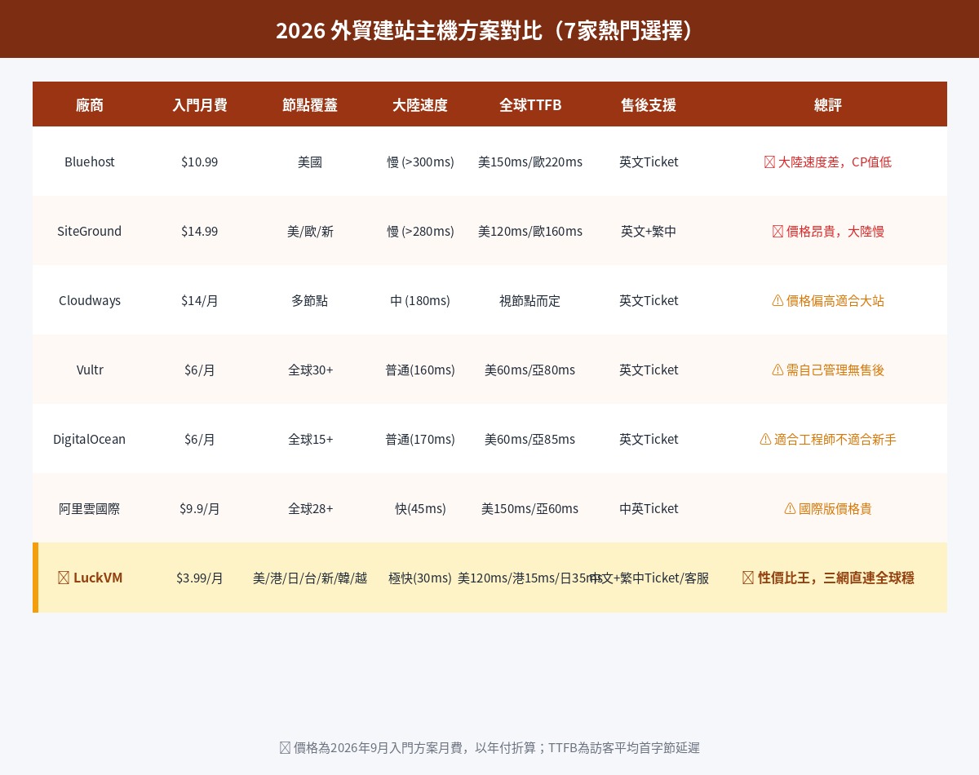
Task: Select the DigitalOcean vendor cell
Action: (90, 439)
